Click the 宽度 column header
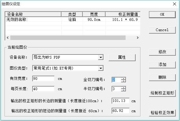 click(94, 14)
